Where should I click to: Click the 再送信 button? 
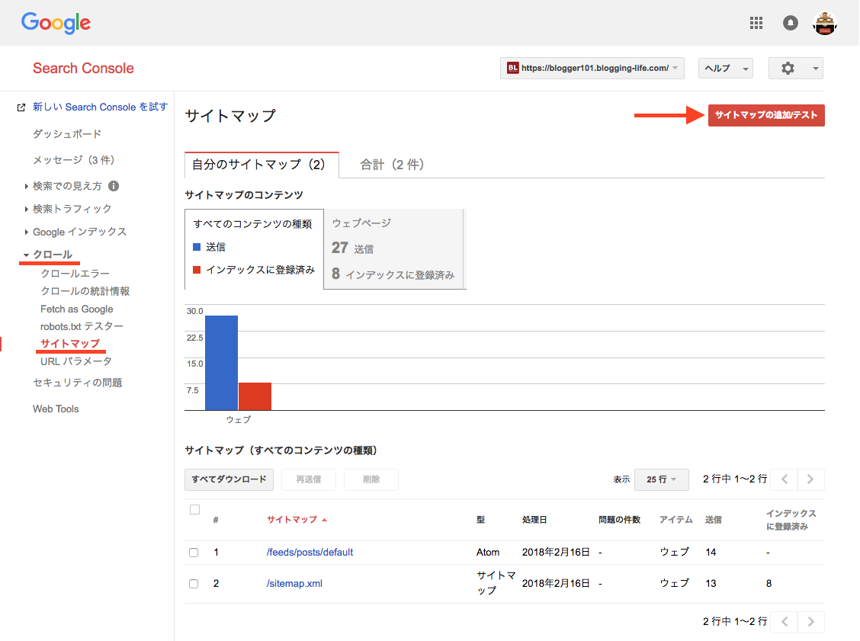tap(309, 479)
